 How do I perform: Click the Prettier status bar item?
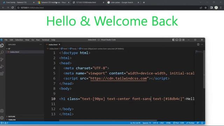click(190, 123)
